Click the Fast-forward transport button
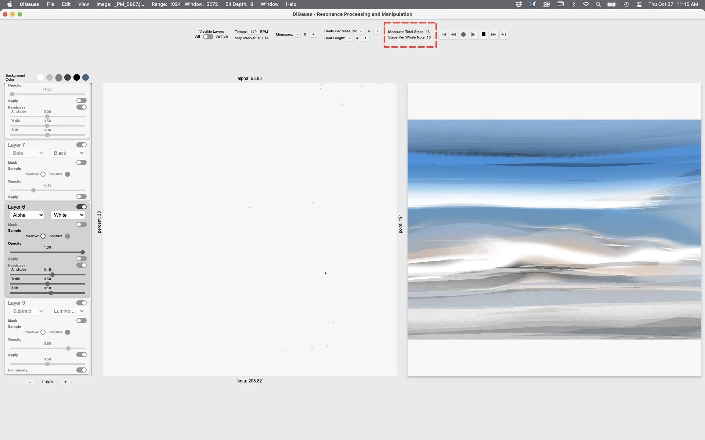Screen dimensions: 705x440 tap(493, 34)
